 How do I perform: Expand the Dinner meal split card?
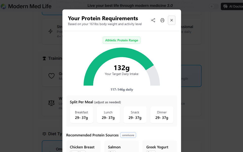(x=162, y=115)
